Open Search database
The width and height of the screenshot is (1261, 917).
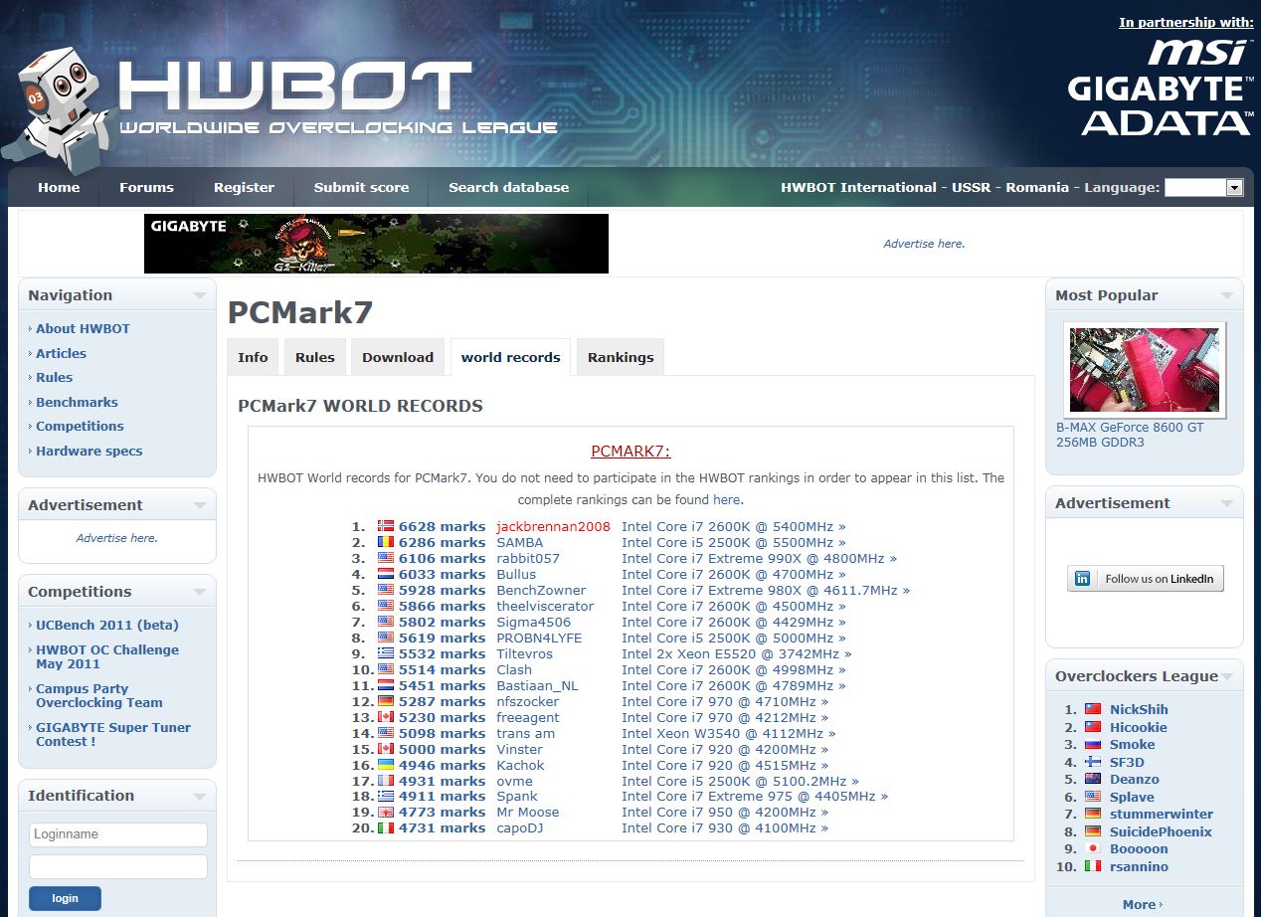tap(508, 187)
